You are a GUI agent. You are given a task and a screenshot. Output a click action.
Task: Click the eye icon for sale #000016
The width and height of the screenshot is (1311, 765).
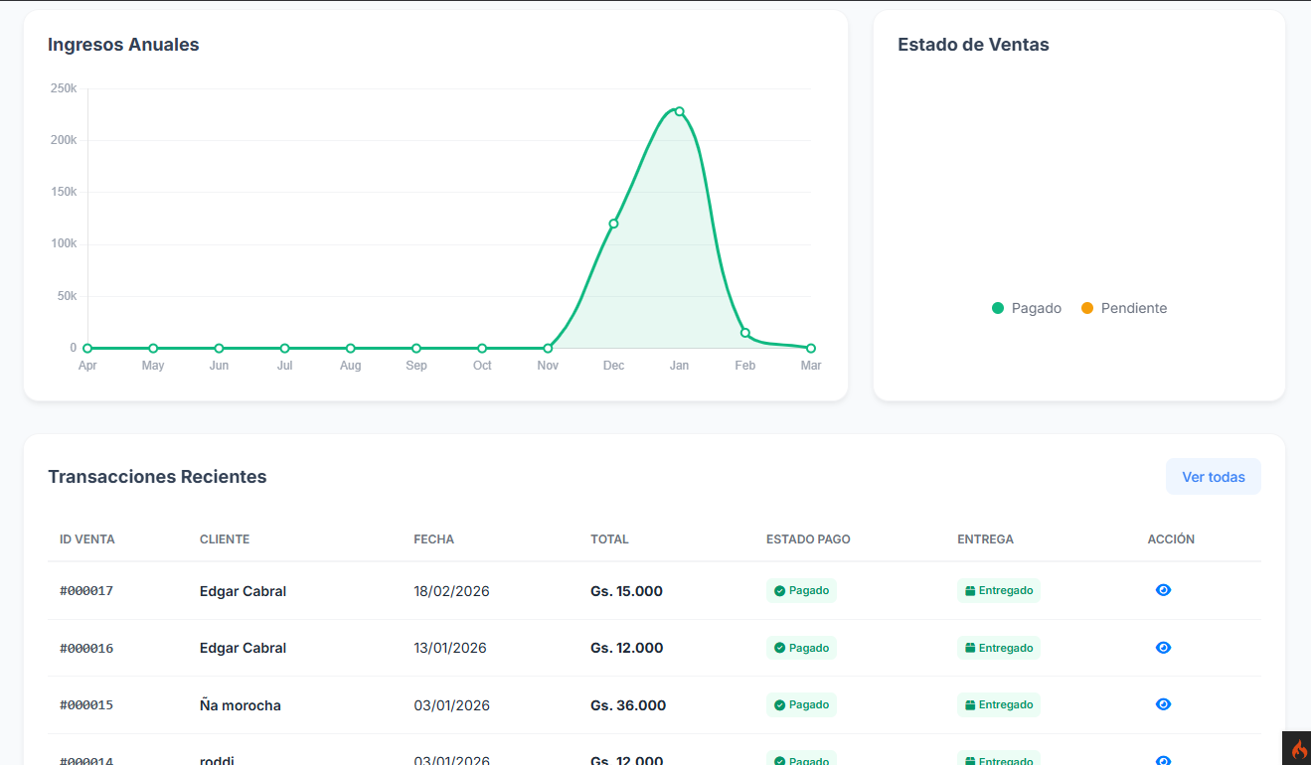[1163, 648]
